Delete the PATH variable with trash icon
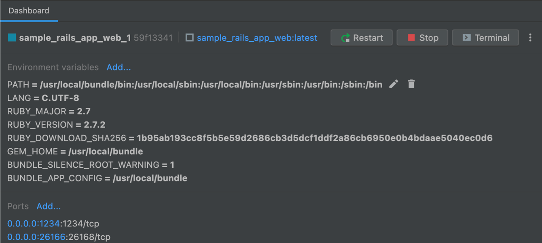The image size is (542, 243). [411, 84]
